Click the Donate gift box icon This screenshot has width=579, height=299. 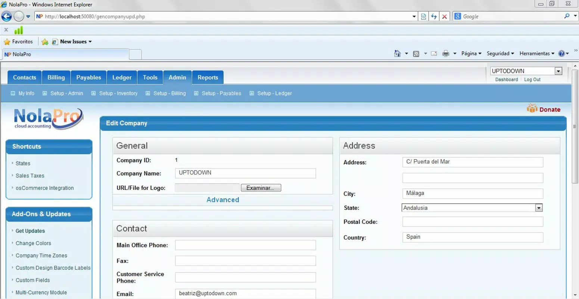532,108
